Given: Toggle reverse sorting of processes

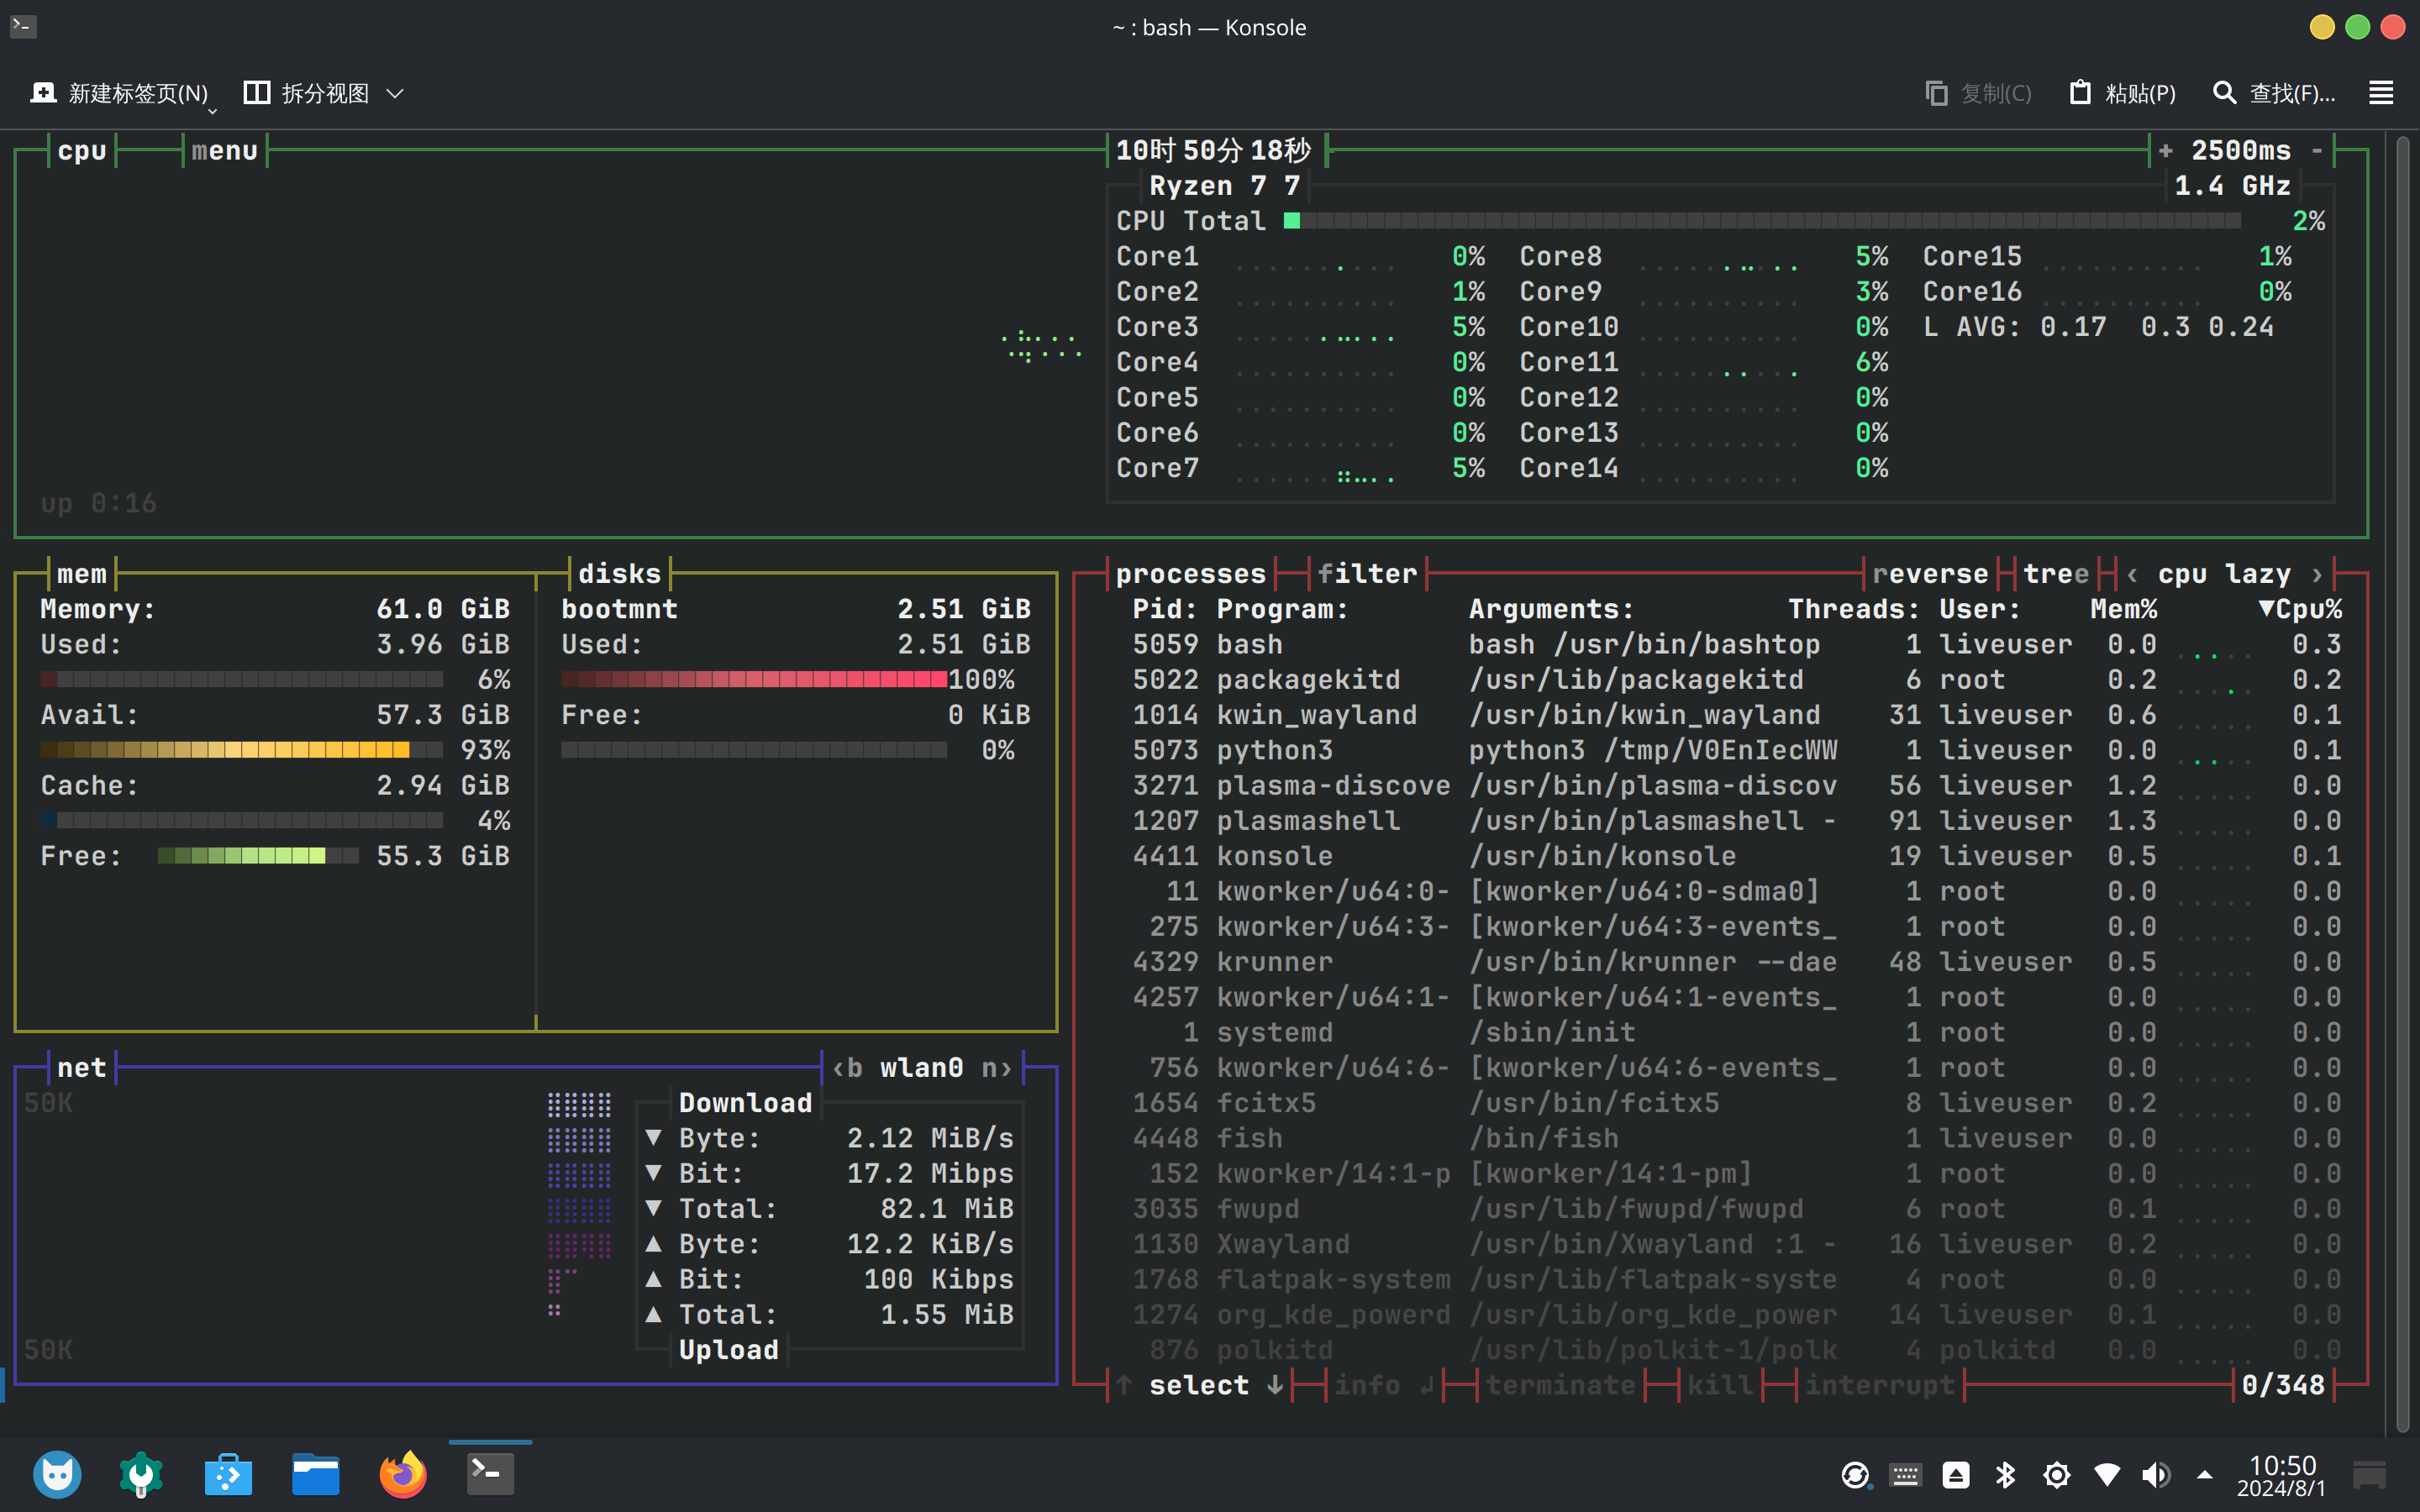Looking at the screenshot, I should point(1930,574).
